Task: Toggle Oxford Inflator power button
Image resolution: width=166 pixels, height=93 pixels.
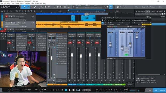Action: (x=138, y=29)
